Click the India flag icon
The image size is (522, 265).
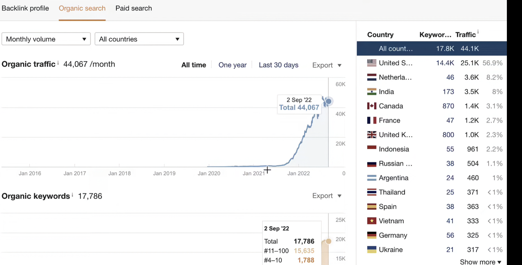point(372,92)
